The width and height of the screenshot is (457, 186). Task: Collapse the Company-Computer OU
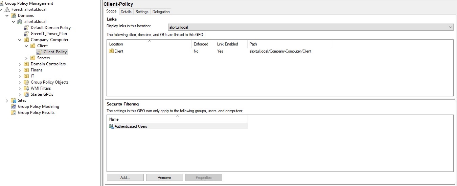(20, 40)
